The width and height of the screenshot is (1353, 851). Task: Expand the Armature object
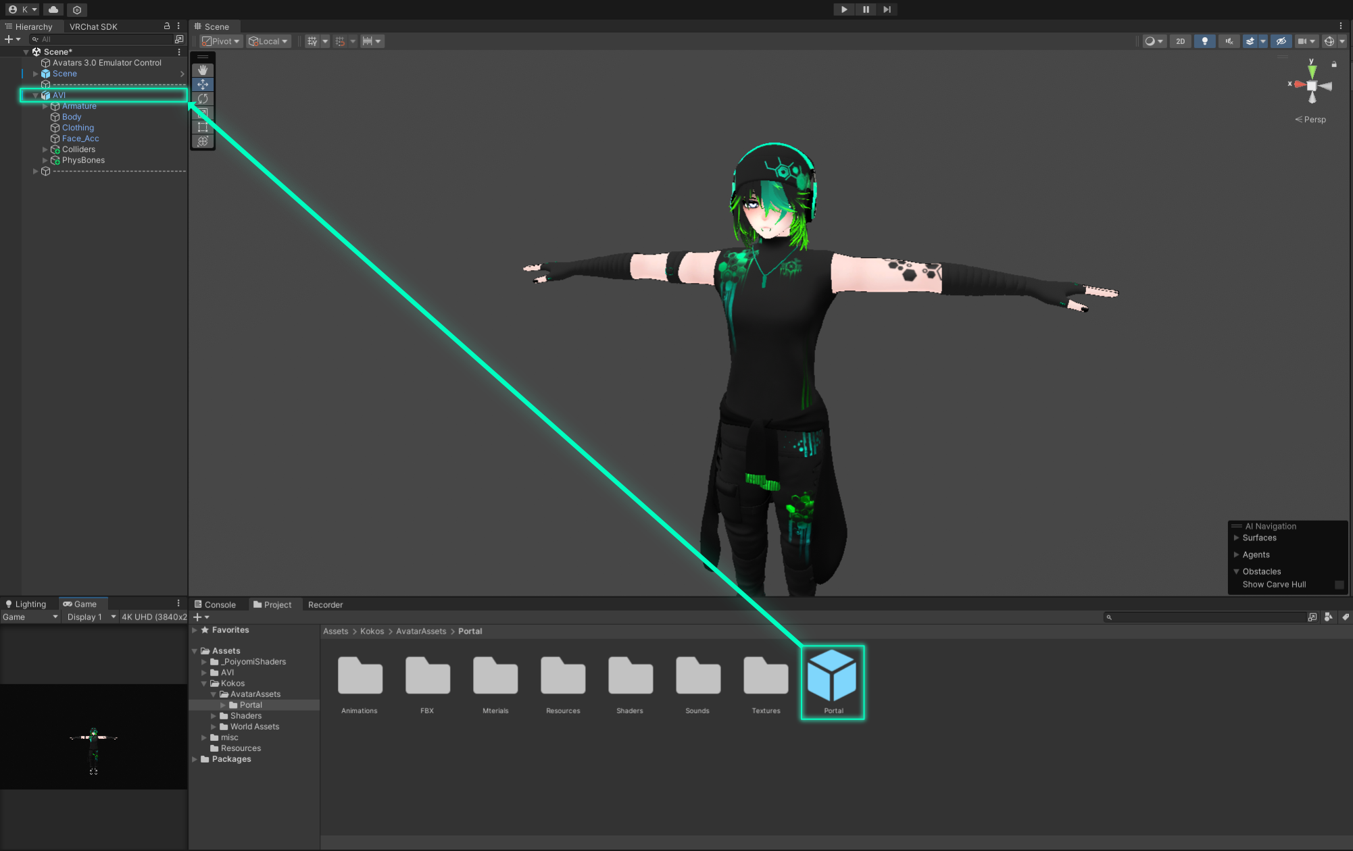(x=45, y=106)
